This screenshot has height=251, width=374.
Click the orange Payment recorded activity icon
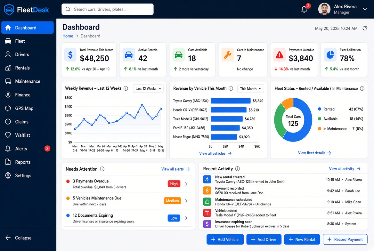[207, 190]
